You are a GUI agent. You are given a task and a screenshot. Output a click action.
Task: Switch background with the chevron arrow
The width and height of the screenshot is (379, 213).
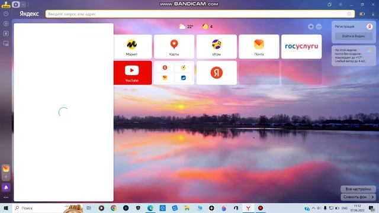[x=372, y=197]
